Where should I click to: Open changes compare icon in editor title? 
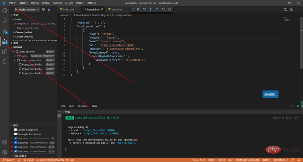tap(285, 9)
